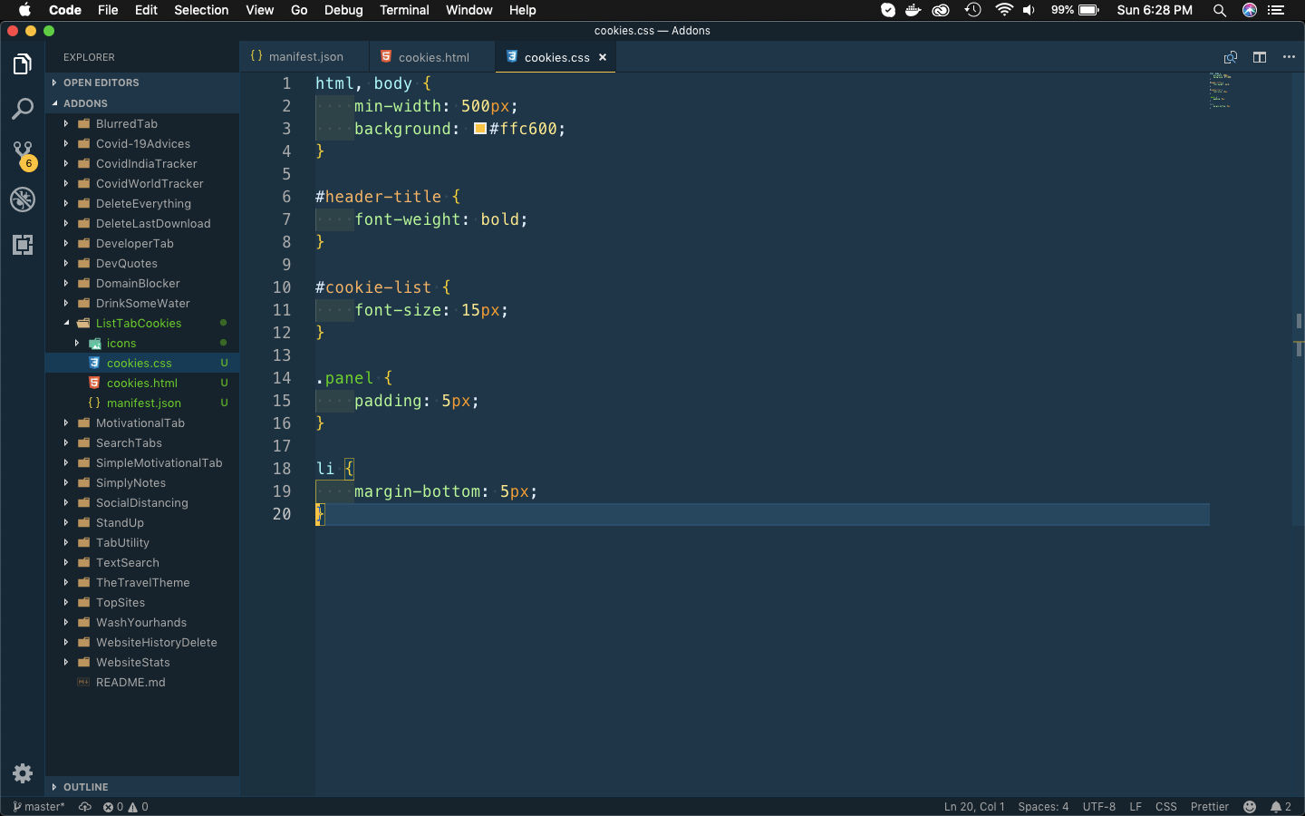Screen dimensions: 1305x816
Task: Select the SocialDistancing folder row
Action: [x=142, y=502]
